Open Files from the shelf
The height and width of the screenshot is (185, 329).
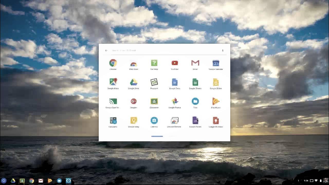(x=59, y=181)
